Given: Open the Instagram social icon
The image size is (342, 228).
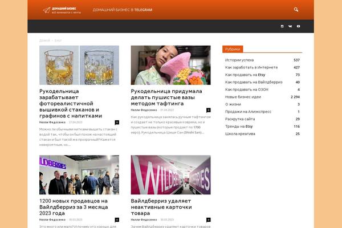Looking at the screenshot, I should click(x=282, y=26).
